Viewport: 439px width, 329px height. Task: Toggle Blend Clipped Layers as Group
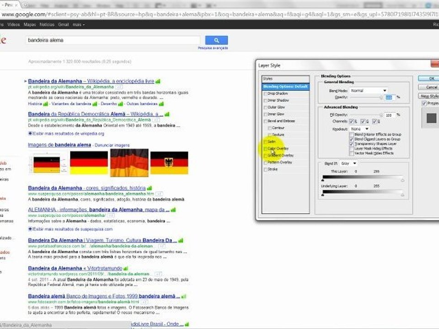(x=351, y=139)
